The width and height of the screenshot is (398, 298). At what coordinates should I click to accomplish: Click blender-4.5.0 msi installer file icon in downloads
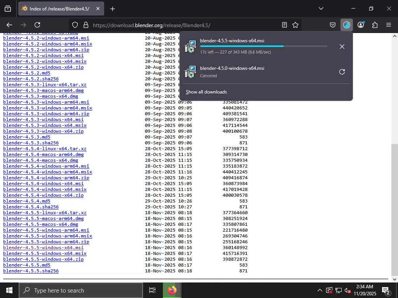[x=190, y=72]
